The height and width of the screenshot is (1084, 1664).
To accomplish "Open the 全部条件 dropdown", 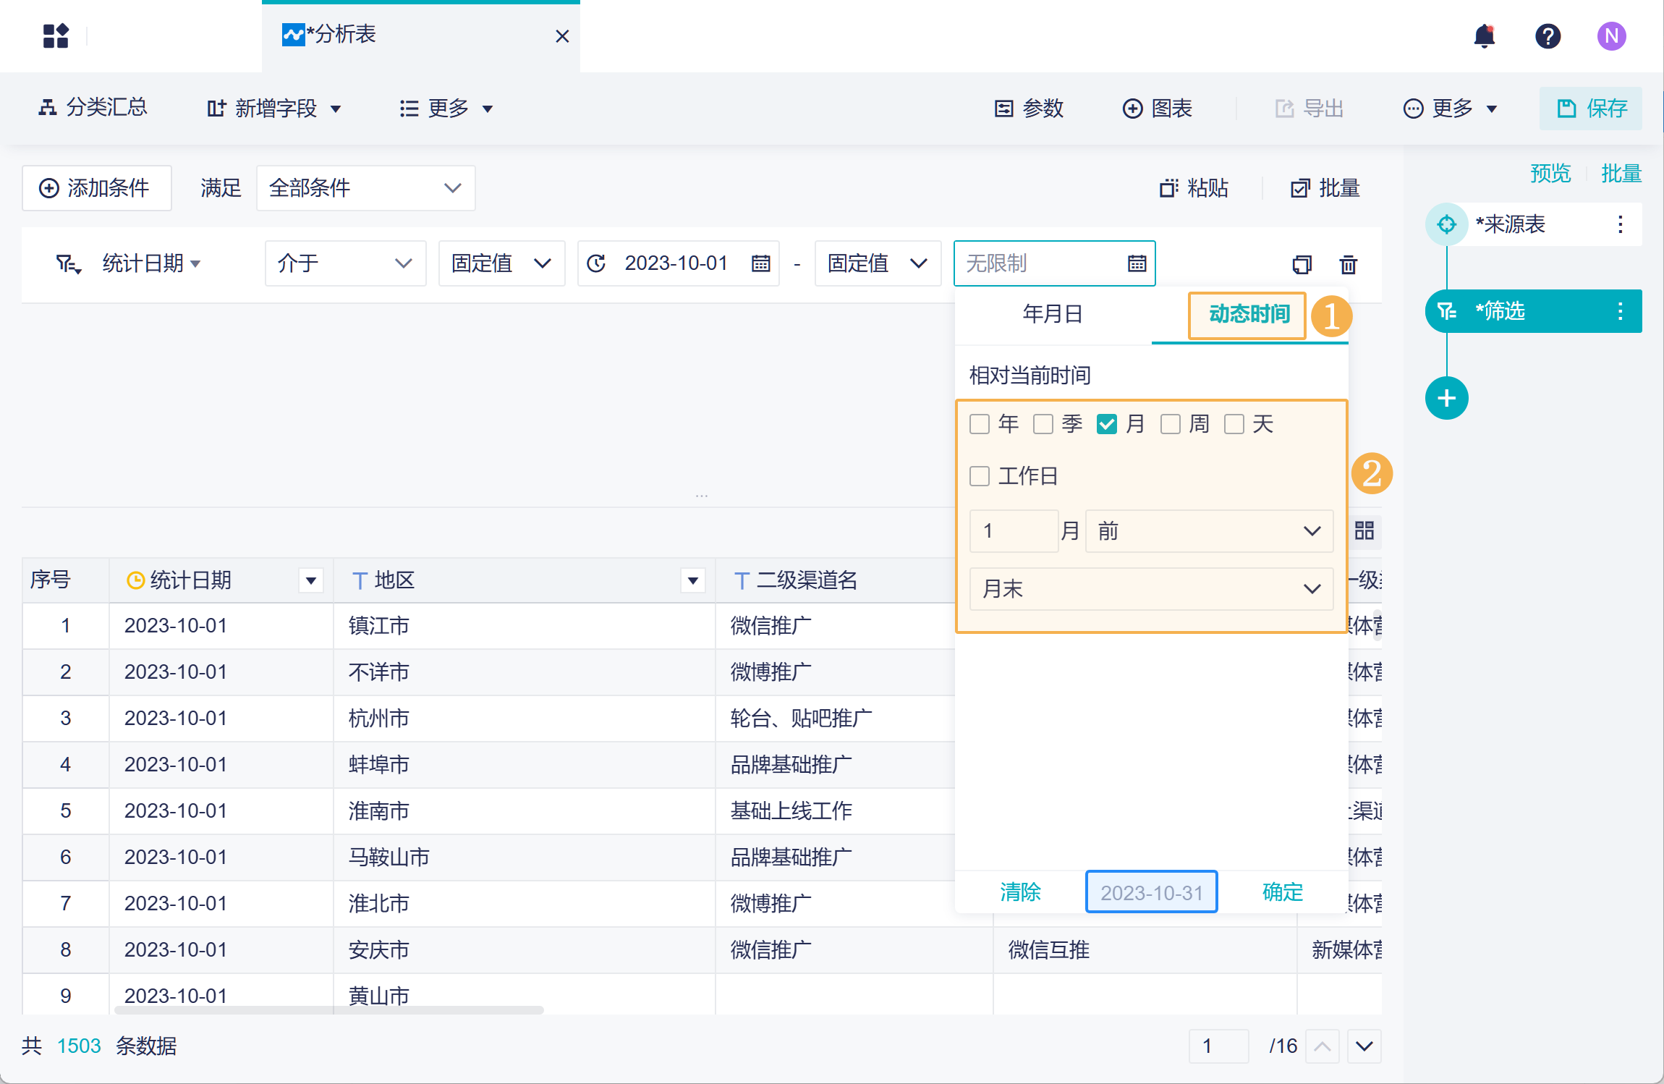I will click(x=365, y=188).
